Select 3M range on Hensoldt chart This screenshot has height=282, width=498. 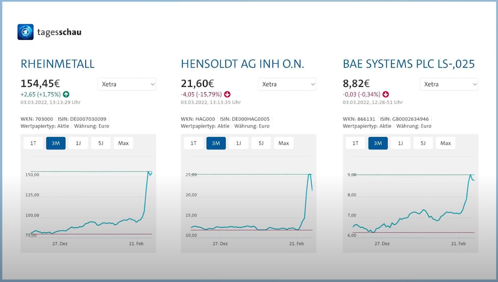click(216, 143)
